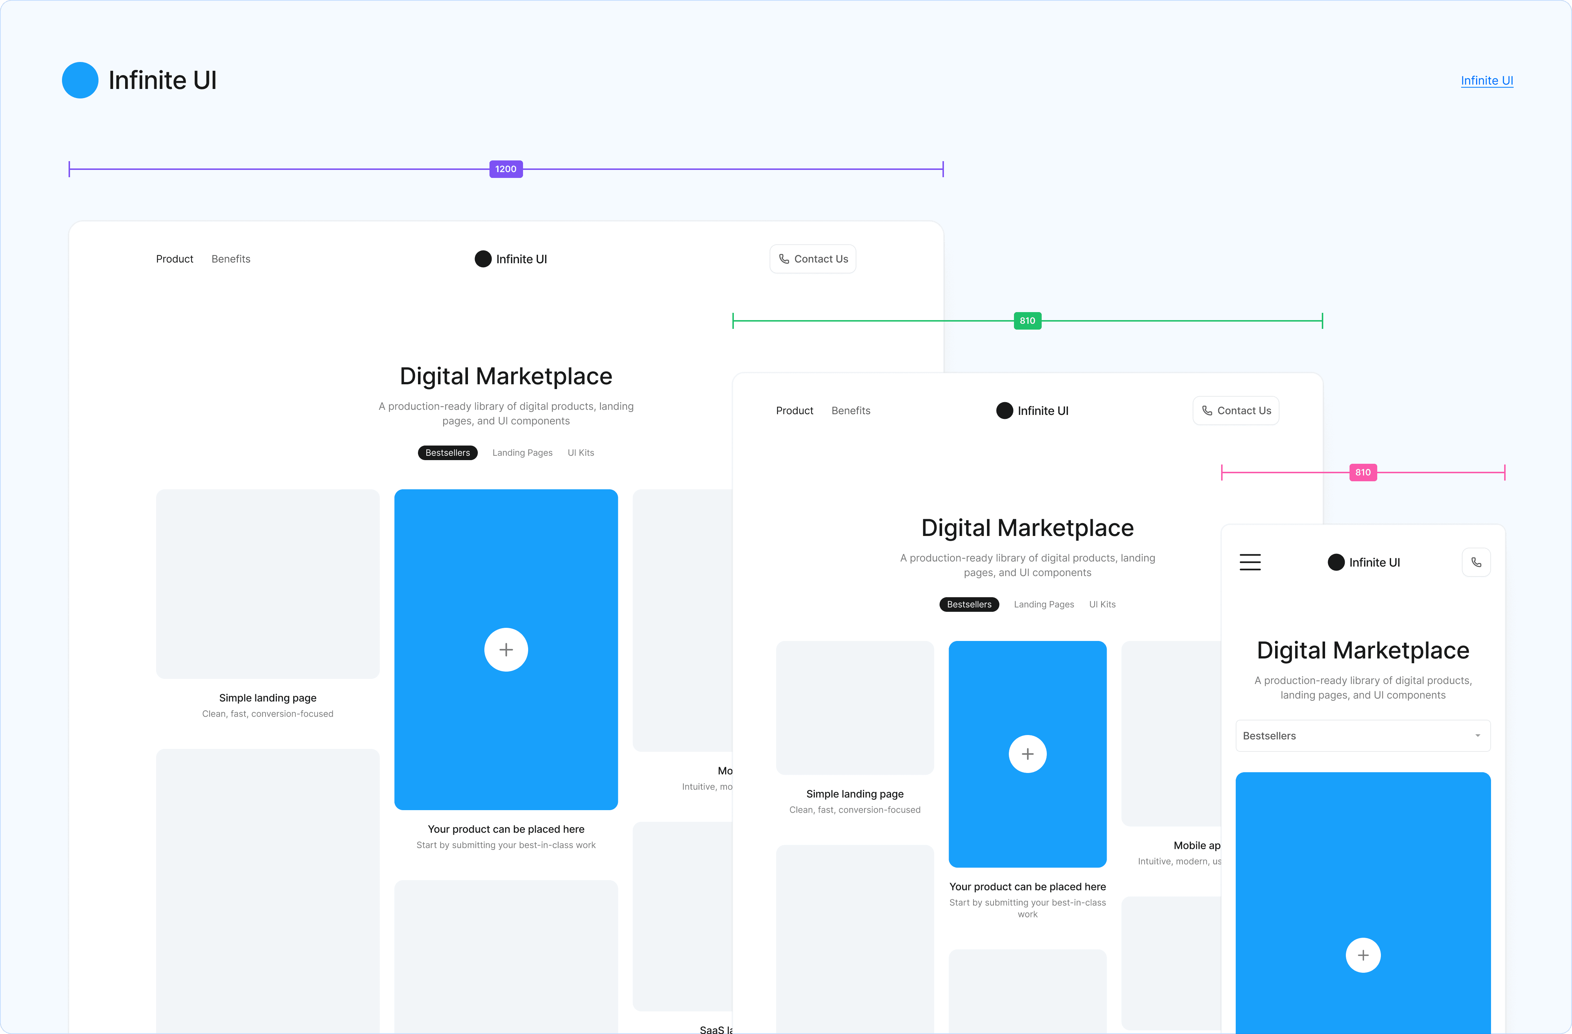Select the Product nav item in the desktop layout
The width and height of the screenshot is (1572, 1034).
pyautogui.click(x=174, y=259)
